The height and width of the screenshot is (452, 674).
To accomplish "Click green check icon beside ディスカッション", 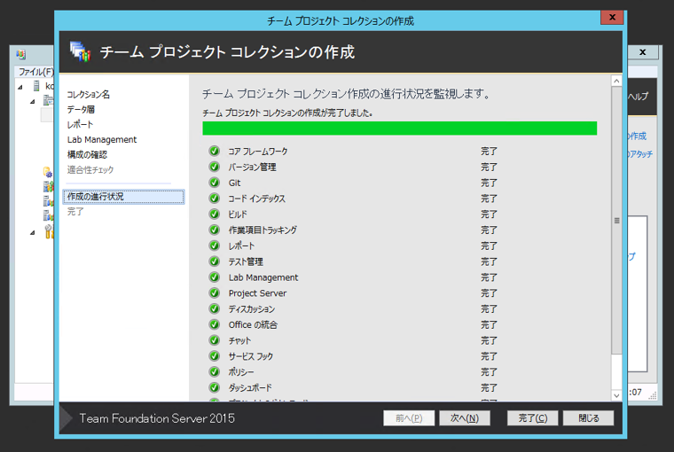I will coord(214,308).
